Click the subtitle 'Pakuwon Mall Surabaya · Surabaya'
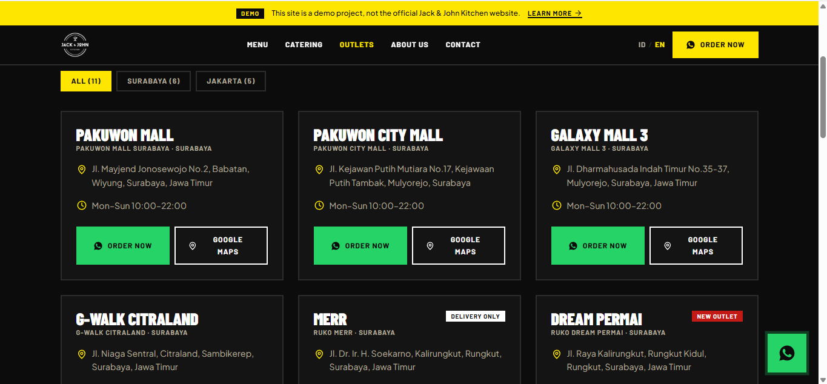 [x=144, y=148]
